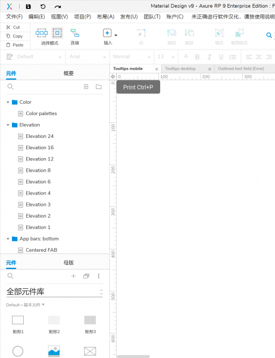The image size is (275, 358).
Task: Open the 项目(P) menu
Action: point(83,17)
